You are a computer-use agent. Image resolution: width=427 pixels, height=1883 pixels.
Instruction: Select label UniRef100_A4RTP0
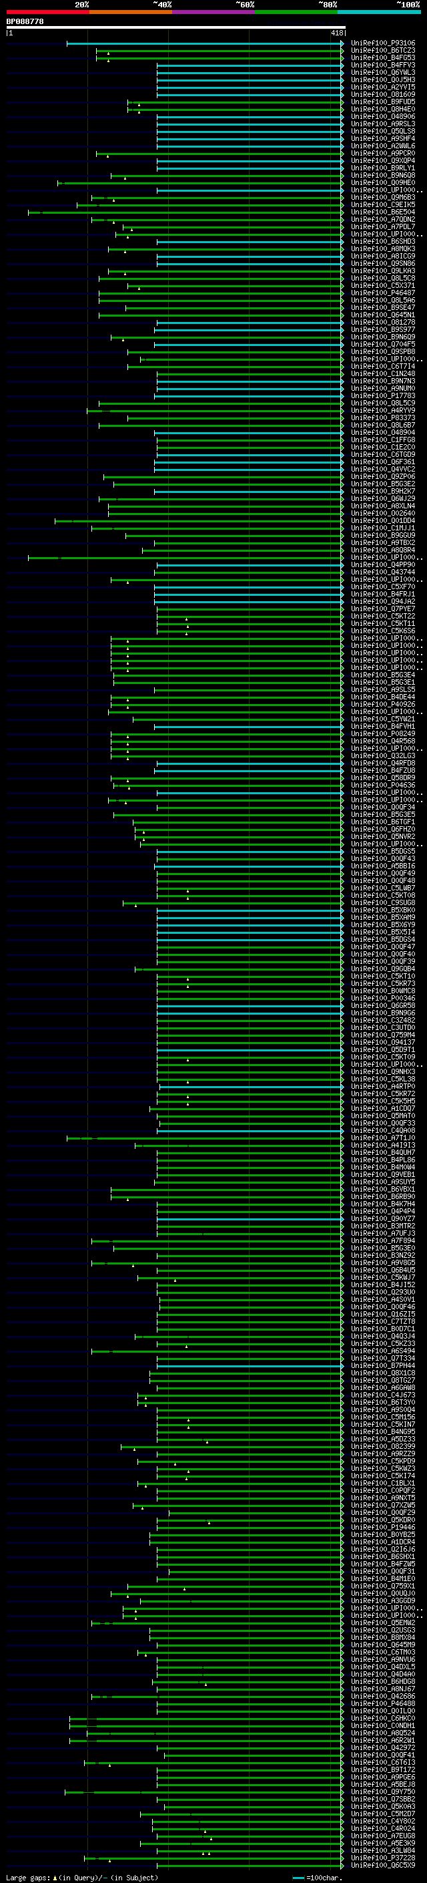click(383, 1086)
